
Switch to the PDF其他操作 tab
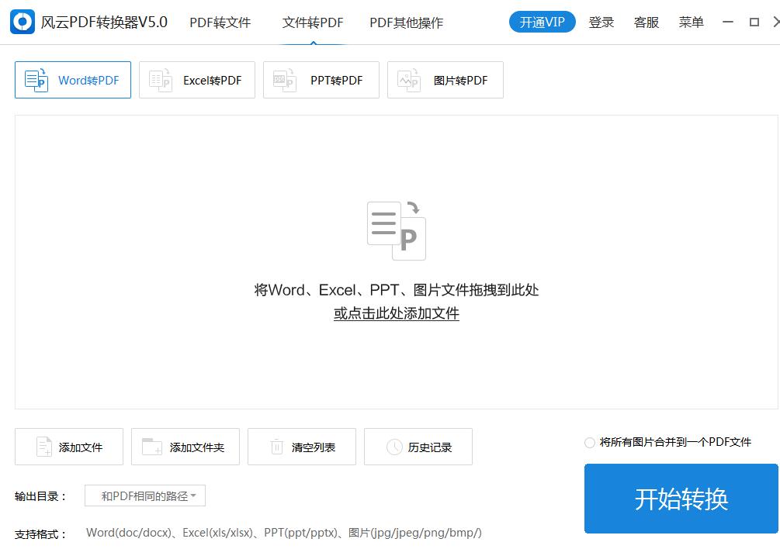coord(406,22)
